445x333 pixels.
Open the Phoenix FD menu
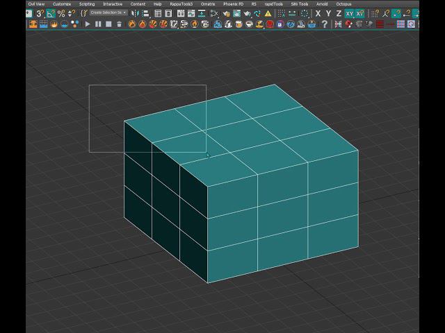point(234,4)
